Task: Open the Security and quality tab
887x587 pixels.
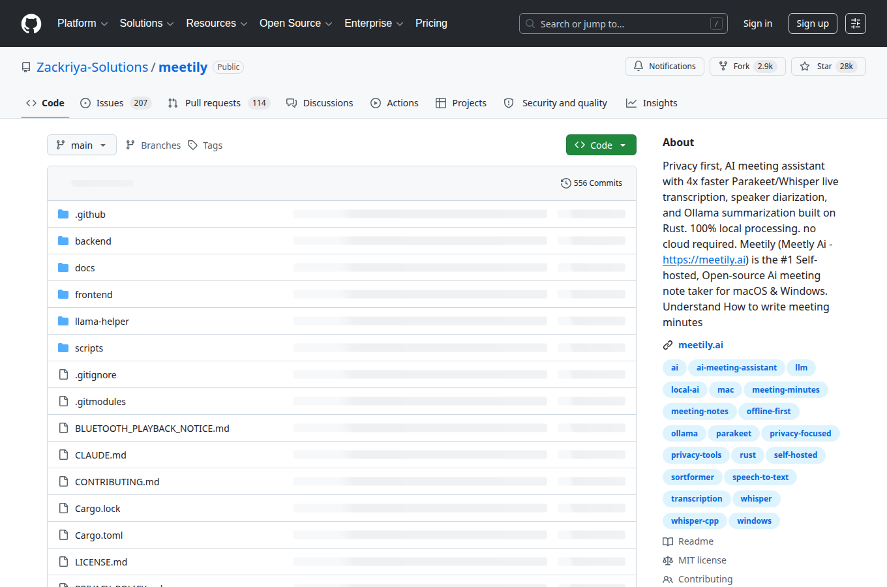Action: pyautogui.click(x=556, y=103)
